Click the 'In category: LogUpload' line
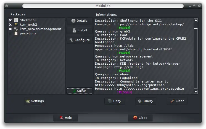The height and width of the screenshot is (129, 206). click(x=116, y=78)
